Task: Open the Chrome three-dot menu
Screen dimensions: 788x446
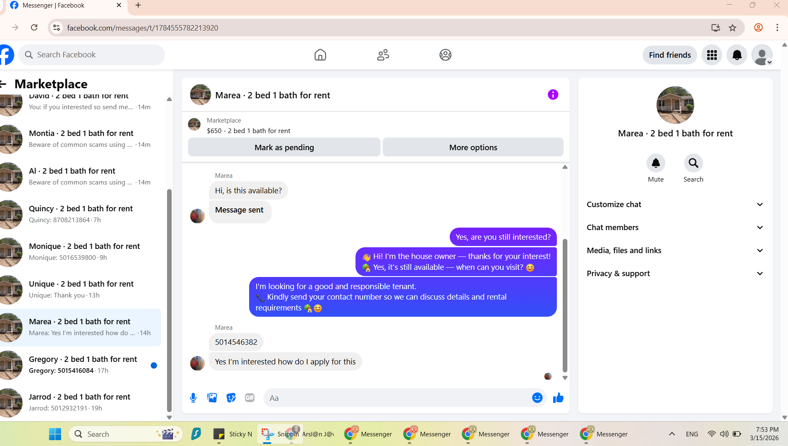Action: [x=777, y=28]
